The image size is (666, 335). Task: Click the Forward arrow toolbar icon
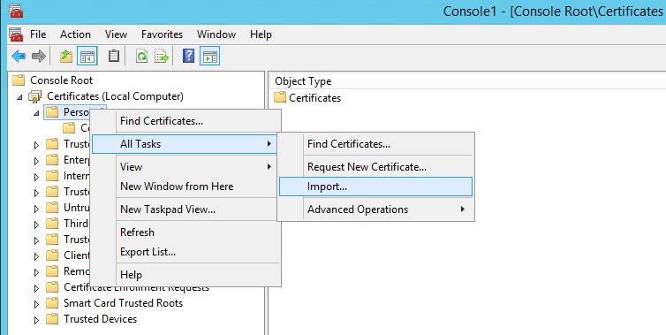coord(38,56)
